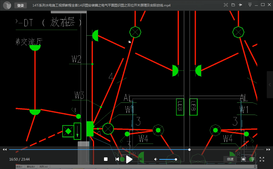Viewport: 273px width, 169px height.
Task: Toggle subtitles with the 字 button
Action: pos(252,159)
